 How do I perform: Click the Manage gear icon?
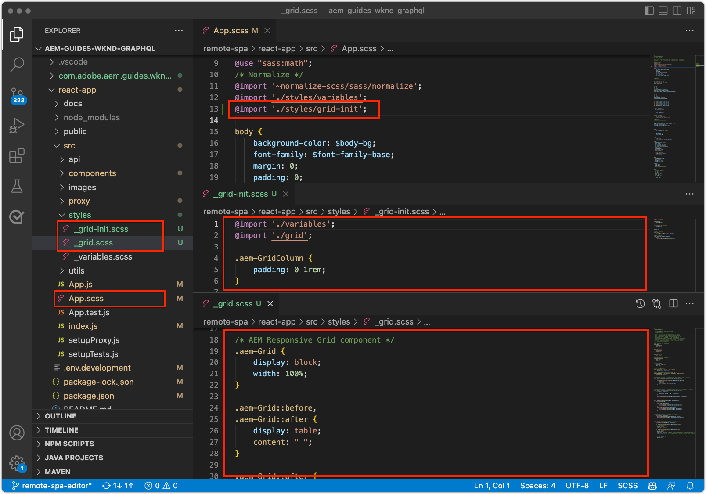click(17, 462)
